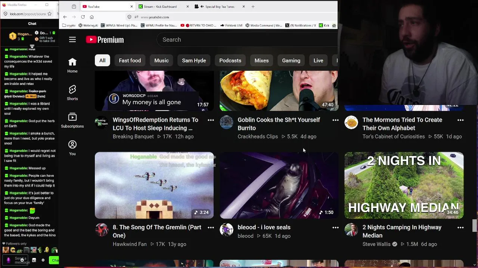Open the shop icon in Kick chat
Viewport: 478px width, 268px height.
pos(34,260)
